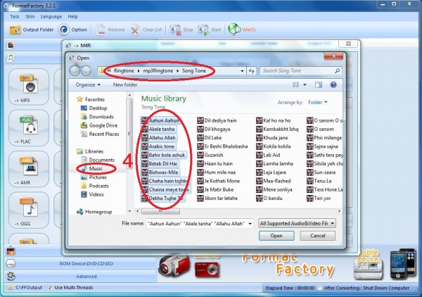422x297 pixels.
Task: Click the horizontal scrollbar in file list
Action: coord(160,211)
